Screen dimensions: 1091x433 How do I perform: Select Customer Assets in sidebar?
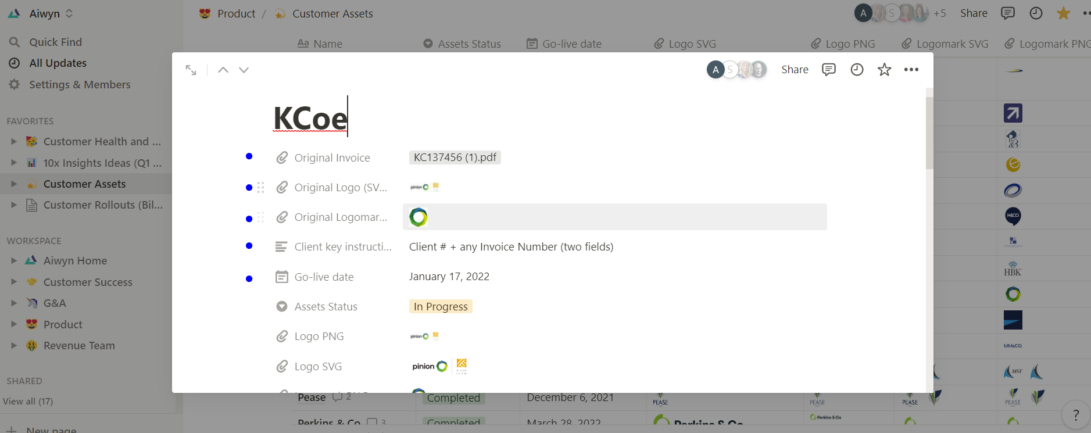pos(85,184)
